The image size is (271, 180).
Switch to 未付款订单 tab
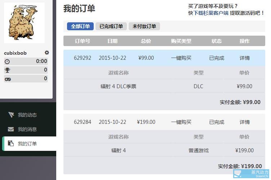click(144, 26)
